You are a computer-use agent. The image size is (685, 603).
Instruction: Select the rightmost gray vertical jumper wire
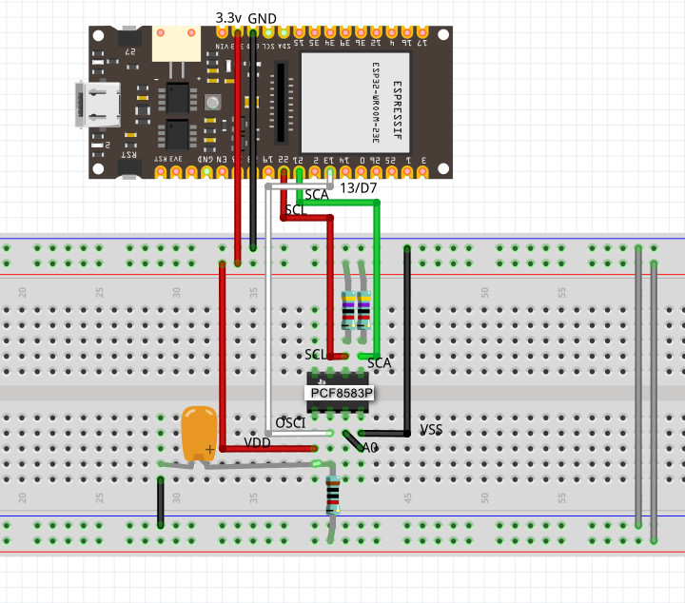(654, 401)
